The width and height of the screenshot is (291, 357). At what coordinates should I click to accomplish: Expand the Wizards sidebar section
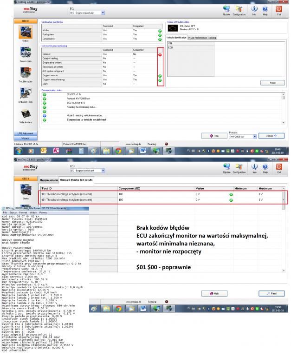coord(26,138)
